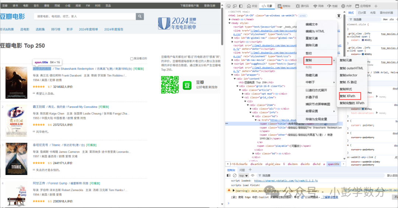The height and width of the screenshot is (208, 398).
Task: Toggle the .cls class editor
Action: click(x=391, y=19)
